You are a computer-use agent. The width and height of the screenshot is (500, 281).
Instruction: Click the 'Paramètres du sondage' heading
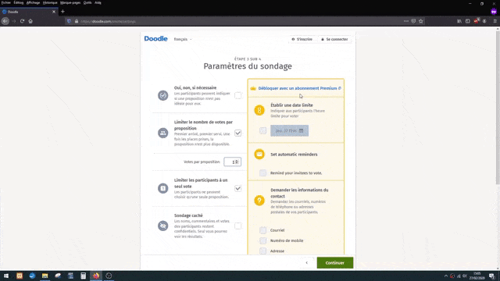click(x=248, y=66)
